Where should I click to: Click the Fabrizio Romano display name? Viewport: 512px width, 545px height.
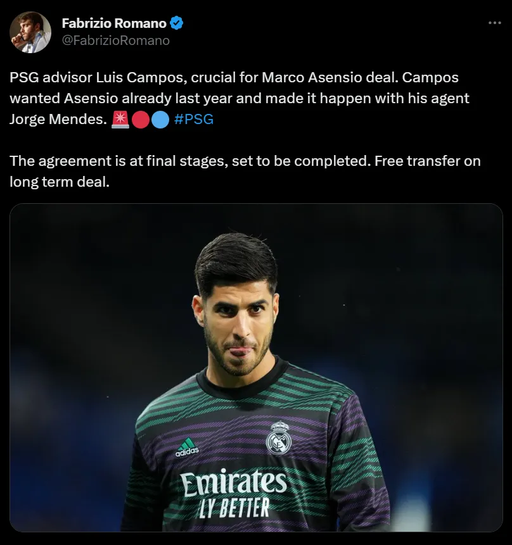pos(114,23)
